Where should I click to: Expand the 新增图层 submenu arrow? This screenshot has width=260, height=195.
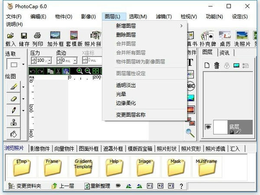tap(182, 26)
